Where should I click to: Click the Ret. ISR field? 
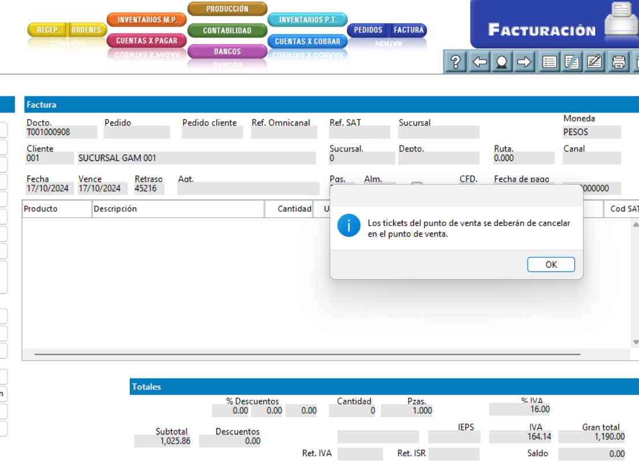click(x=454, y=453)
